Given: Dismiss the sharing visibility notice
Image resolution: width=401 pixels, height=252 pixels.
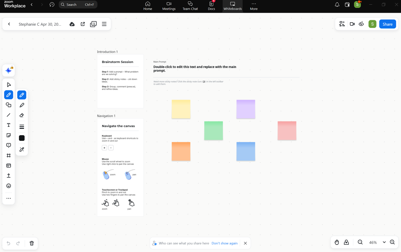Looking at the screenshot, I should pyautogui.click(x=245, y=243).
